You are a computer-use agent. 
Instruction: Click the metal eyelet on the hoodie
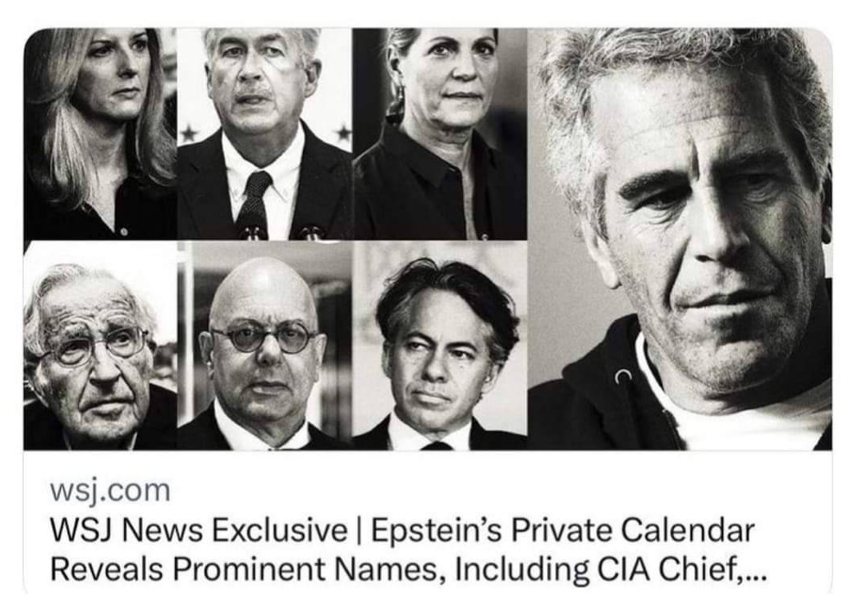(x=625, y=375)
